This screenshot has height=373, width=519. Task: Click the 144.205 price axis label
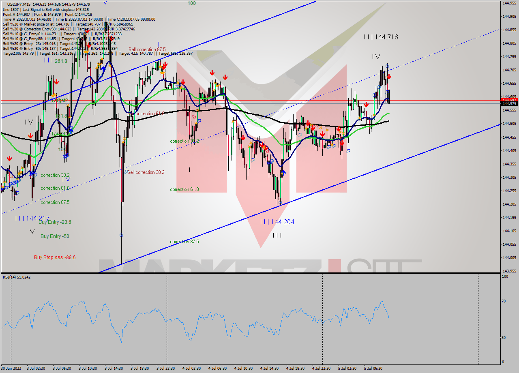(x=509, y=204)
